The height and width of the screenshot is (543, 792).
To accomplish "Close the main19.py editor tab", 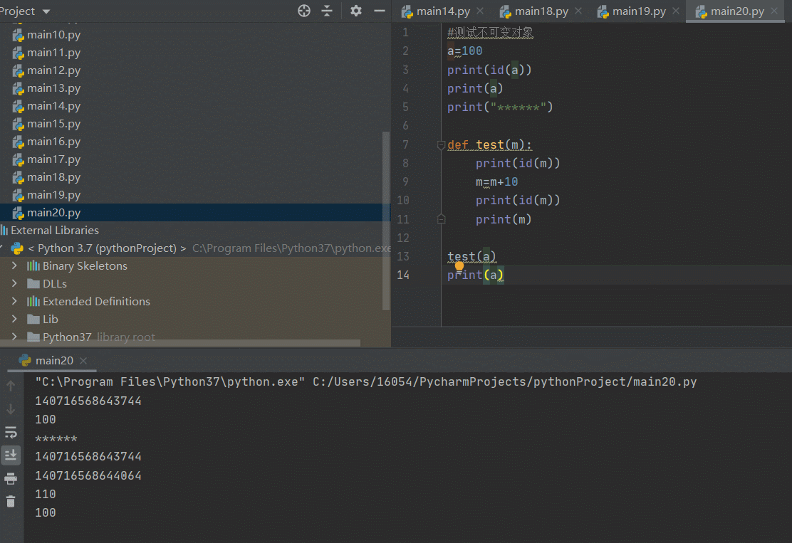I will tap(676, 11).
